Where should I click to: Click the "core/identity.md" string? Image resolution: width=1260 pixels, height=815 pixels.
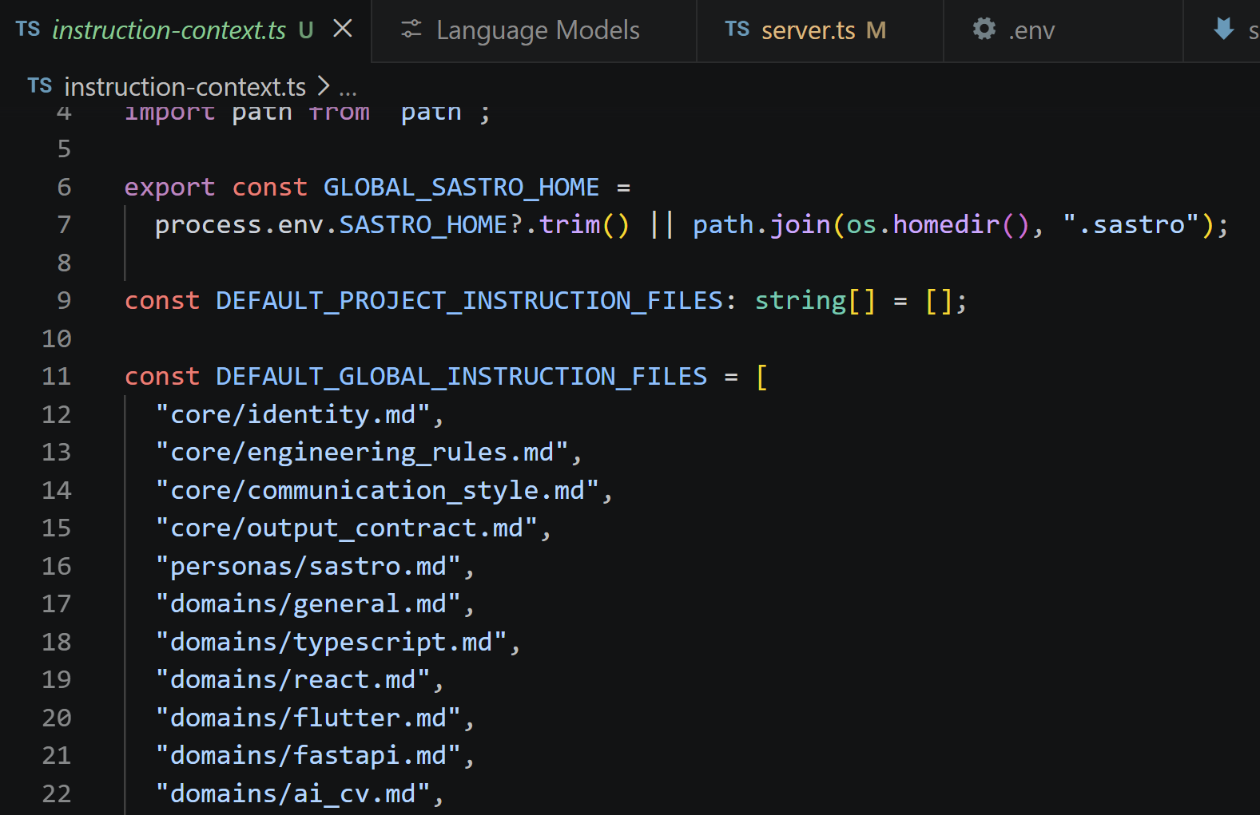(x=293, y=414)
